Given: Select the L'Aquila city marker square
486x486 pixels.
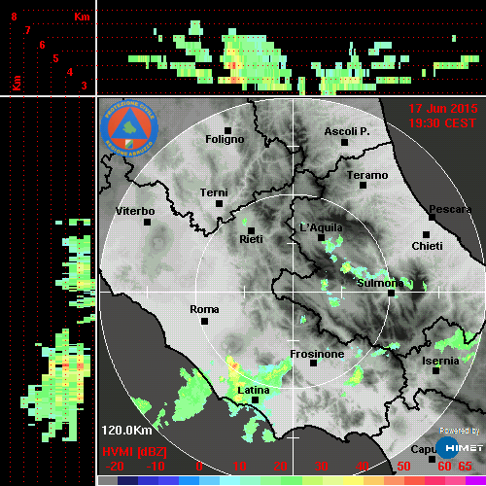Looking at the screenshot, I should click(x=321, y=238).
